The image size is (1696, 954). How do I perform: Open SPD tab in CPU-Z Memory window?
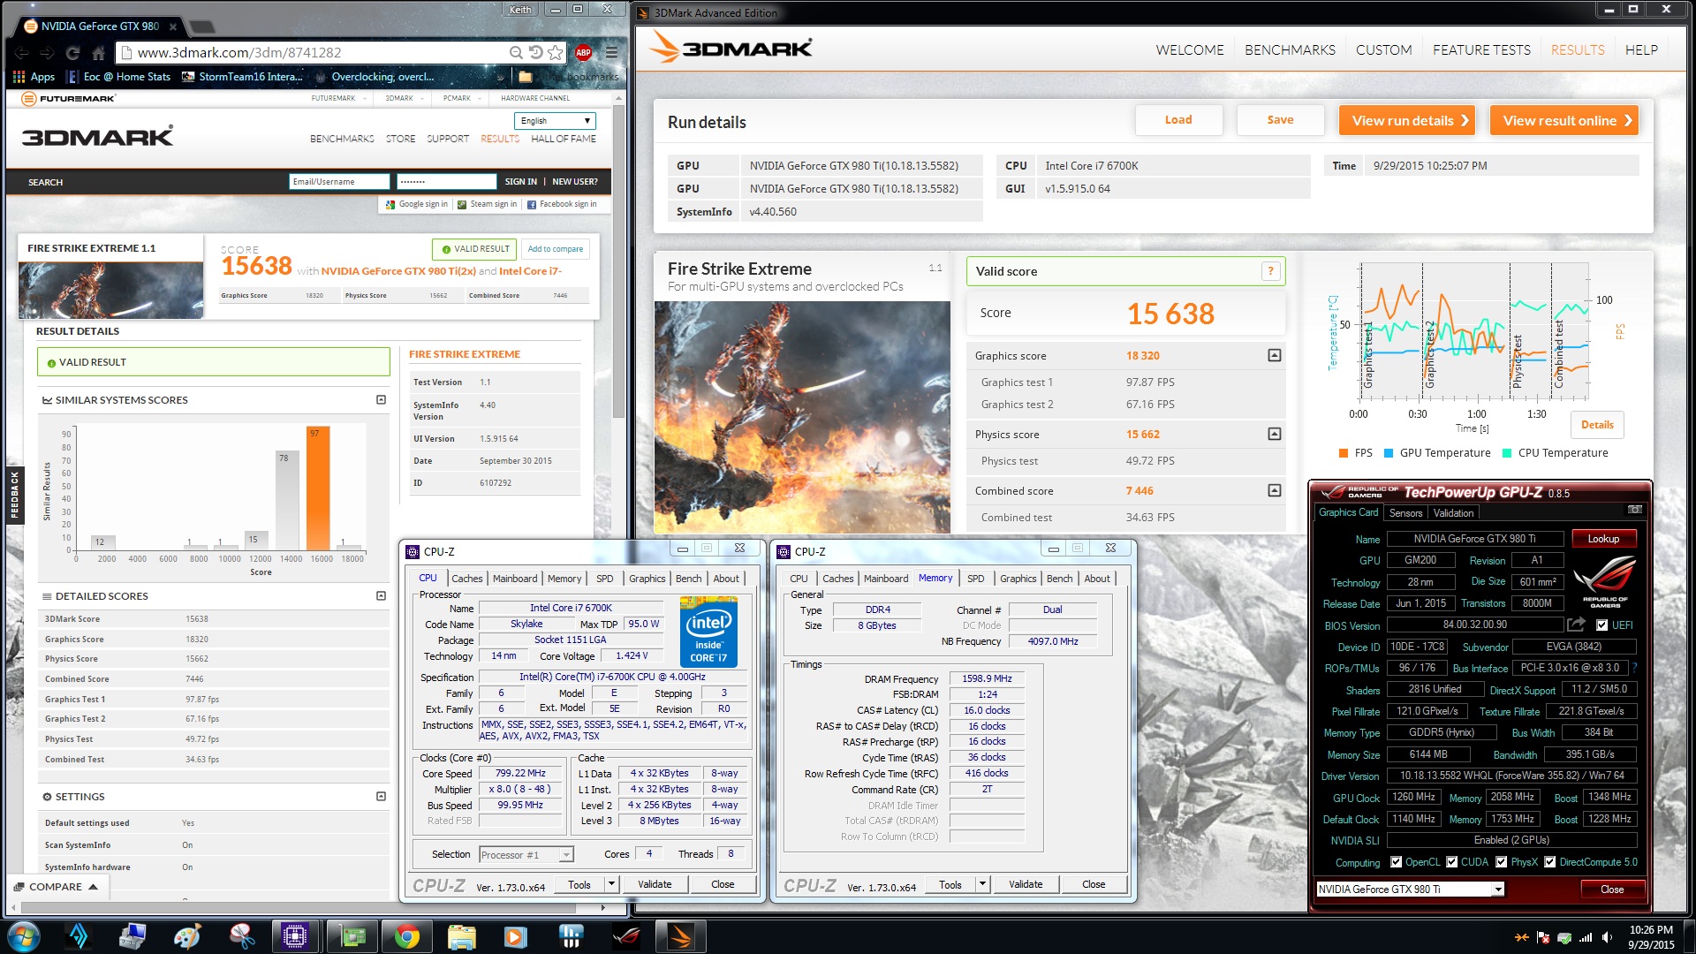[x=975, y=579]
